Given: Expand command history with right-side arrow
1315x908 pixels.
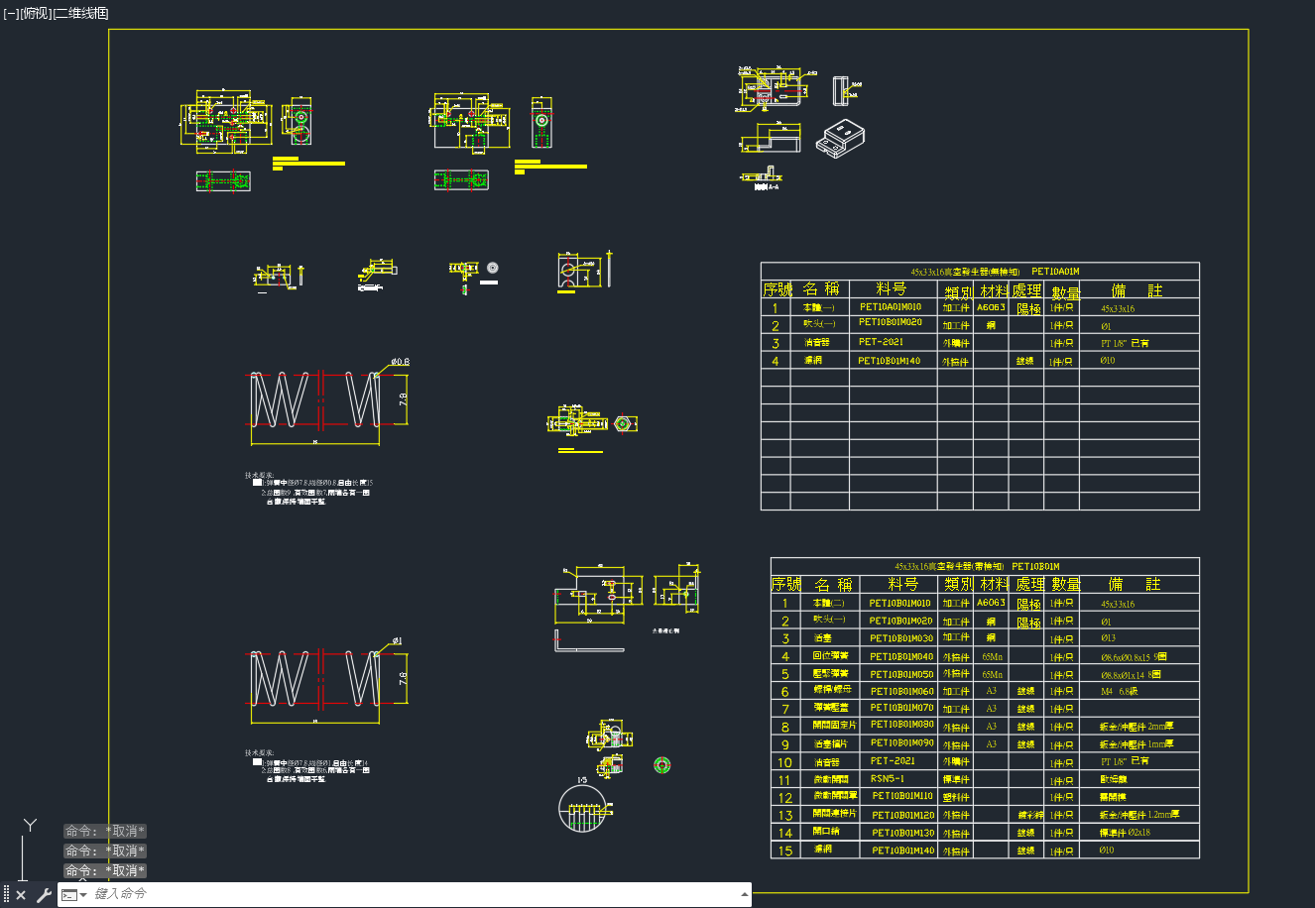Looking at the screenshot, I should pyautogui.click(x=744, y=895).
